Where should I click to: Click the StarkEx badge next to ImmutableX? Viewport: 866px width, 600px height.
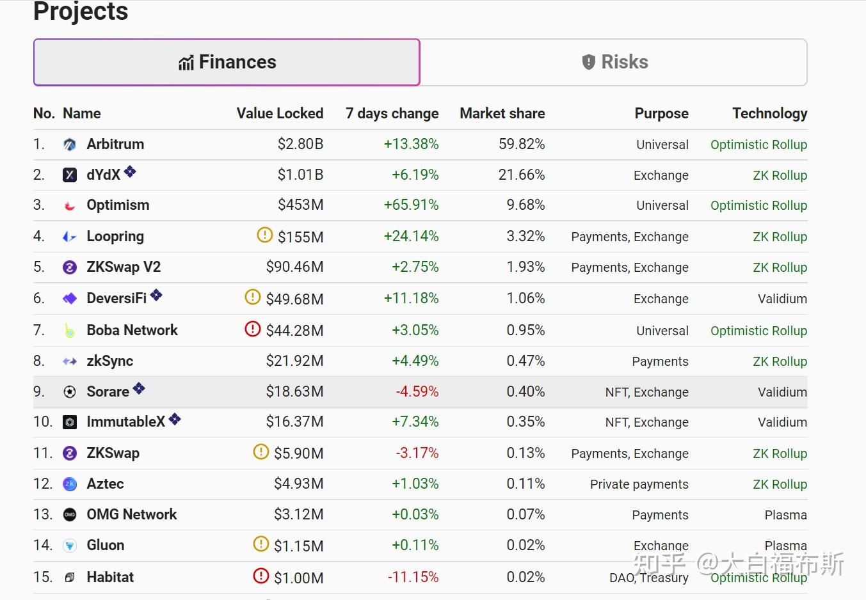pyautogui.click(x=175, y=419)
